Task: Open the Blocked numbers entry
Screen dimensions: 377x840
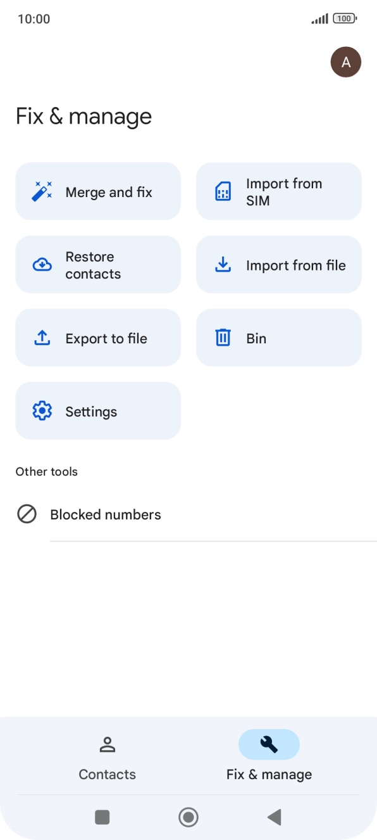Action: [188, 514]
